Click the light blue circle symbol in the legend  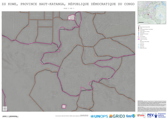(x=139, y=34)
